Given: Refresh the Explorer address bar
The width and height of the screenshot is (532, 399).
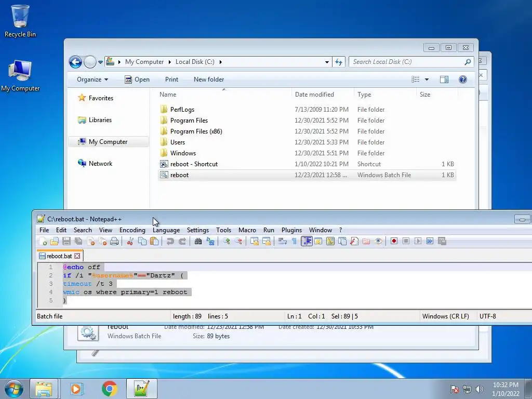Looking at the screenshot, I should point(339,62).
